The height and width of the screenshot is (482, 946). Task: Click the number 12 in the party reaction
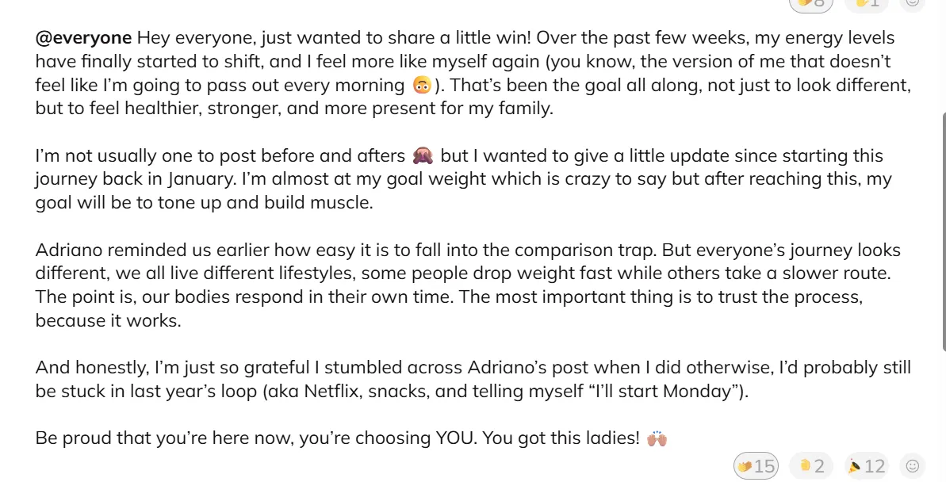point(874,466)
